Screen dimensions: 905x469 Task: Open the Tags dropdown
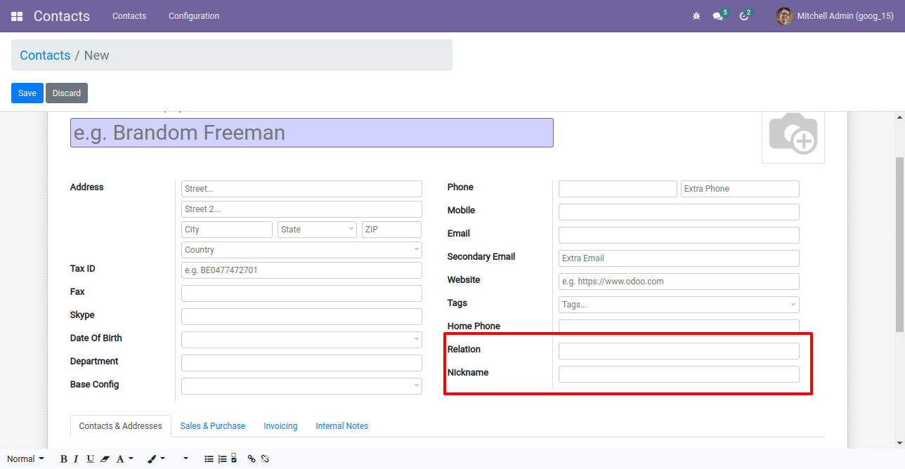click(x=679, y=305)
